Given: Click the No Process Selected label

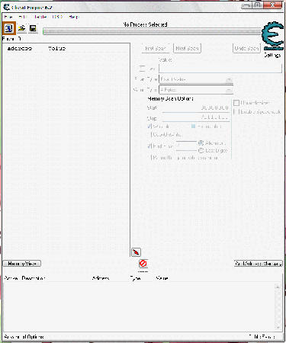Looking at the screenshot, I should coord(145,24).
